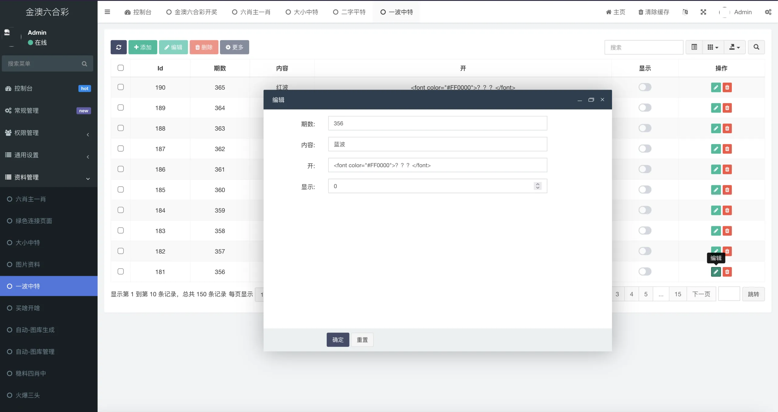The image size is (778, 412).
Task: Click the 显示 number stepper arrows
Action: (x=538, y=186)
